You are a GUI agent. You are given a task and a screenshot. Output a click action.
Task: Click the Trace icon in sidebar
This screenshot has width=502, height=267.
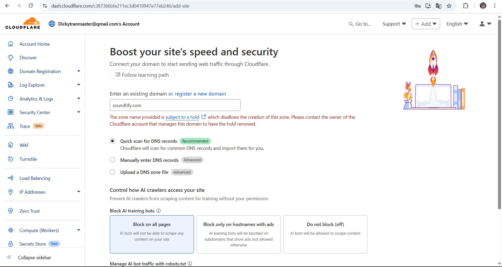(10, 126)
